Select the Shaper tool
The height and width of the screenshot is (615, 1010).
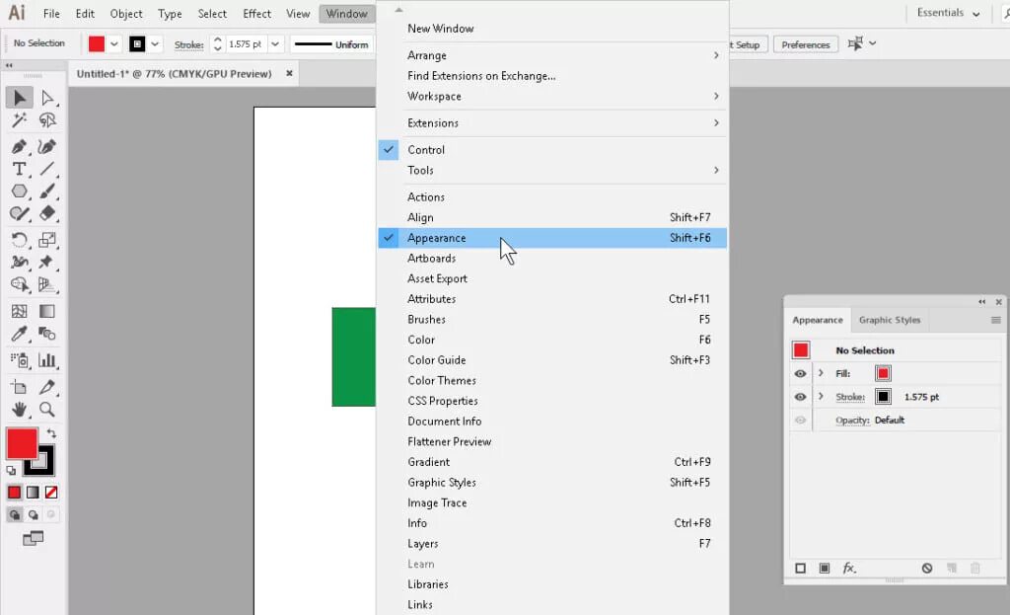(x=20, y=213)
